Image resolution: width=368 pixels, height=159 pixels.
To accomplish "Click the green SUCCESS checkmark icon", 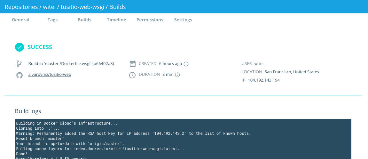I will coord(20,47).
